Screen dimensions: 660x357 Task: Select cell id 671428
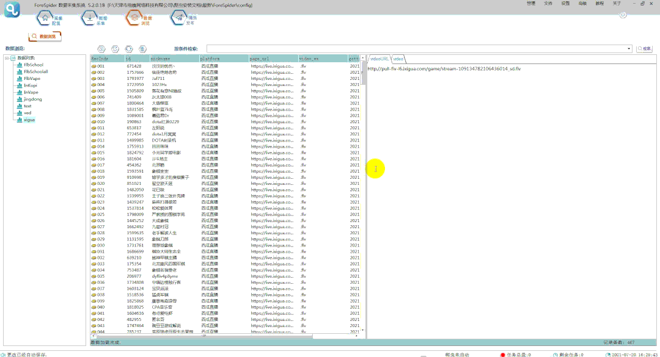tap(134, 66)
